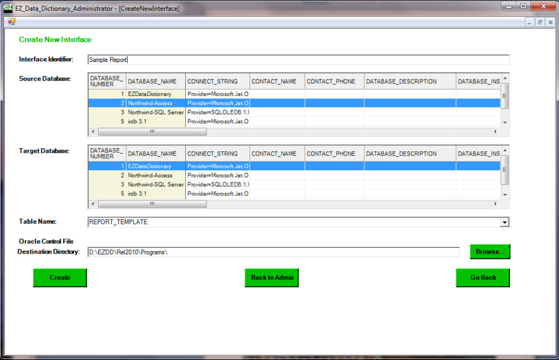Click the Destination Directory path field
The height and width of the screenshot is (360, 559).
click(x=273, y=252)
